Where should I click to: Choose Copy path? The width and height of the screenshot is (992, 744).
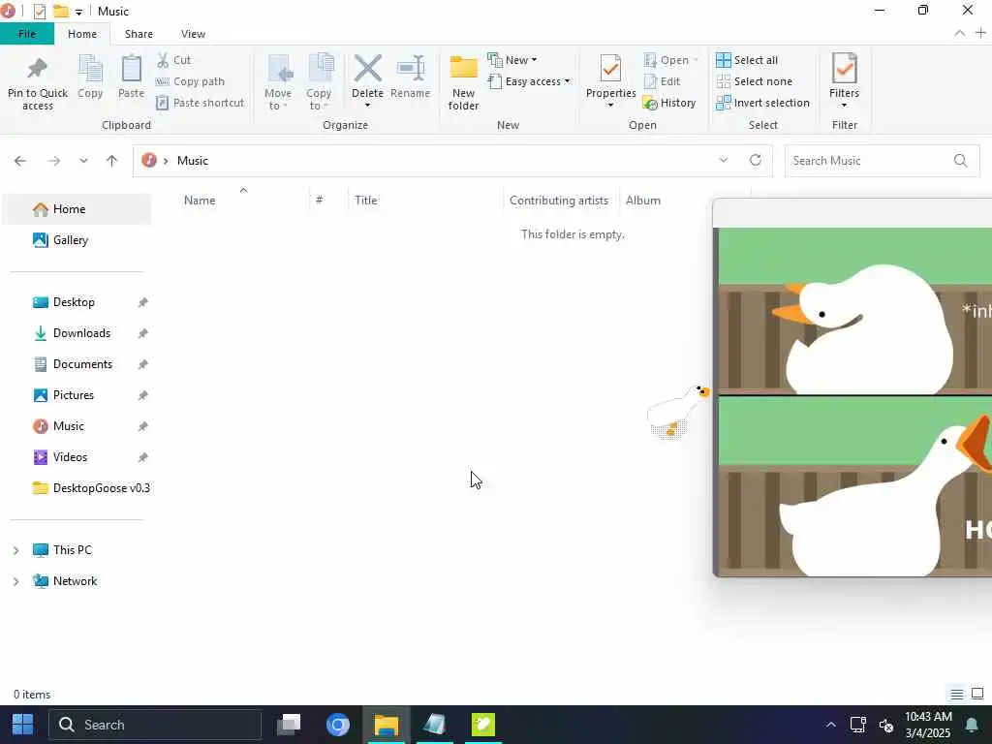pyautogui.click(x=191, y=81)
